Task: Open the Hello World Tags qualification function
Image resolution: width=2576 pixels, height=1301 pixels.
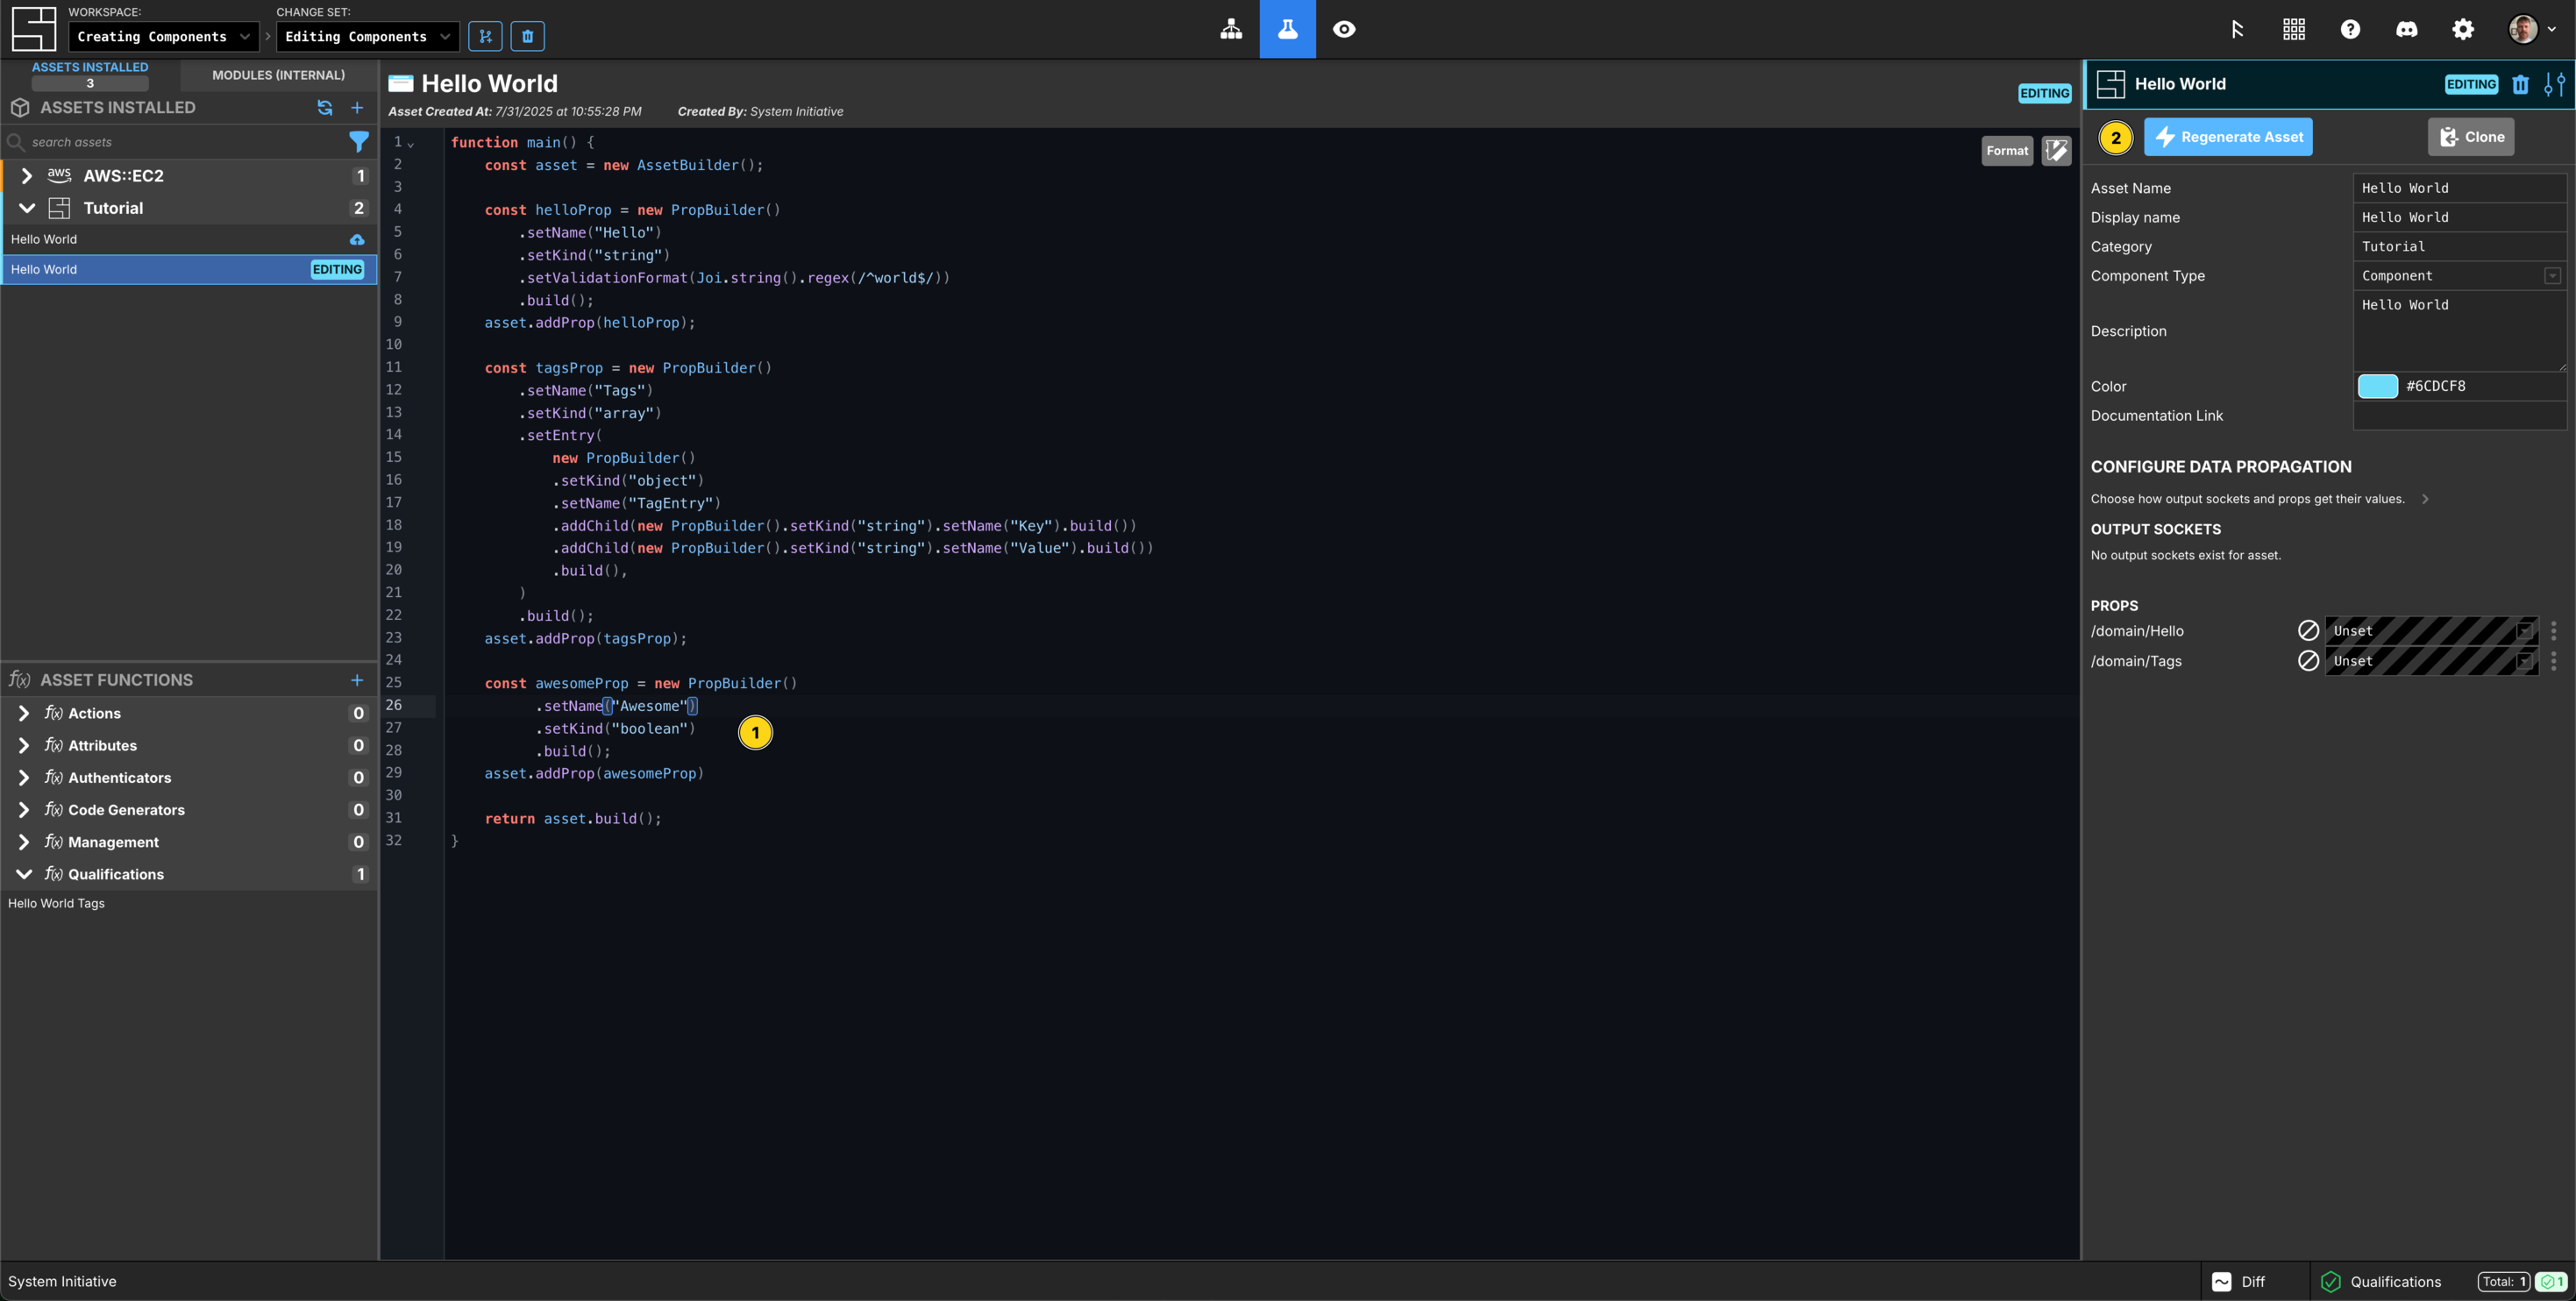Action: [56, 903]
